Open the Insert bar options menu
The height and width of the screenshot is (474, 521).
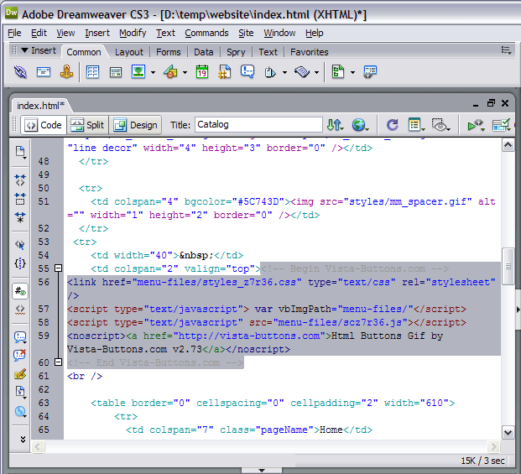(507, 50)
